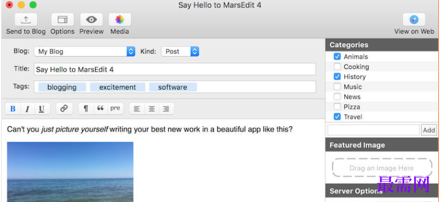The width and height of the screenshot is (440, 202).
Task: Uncheck the Animals category
Action: coord(337,57)
